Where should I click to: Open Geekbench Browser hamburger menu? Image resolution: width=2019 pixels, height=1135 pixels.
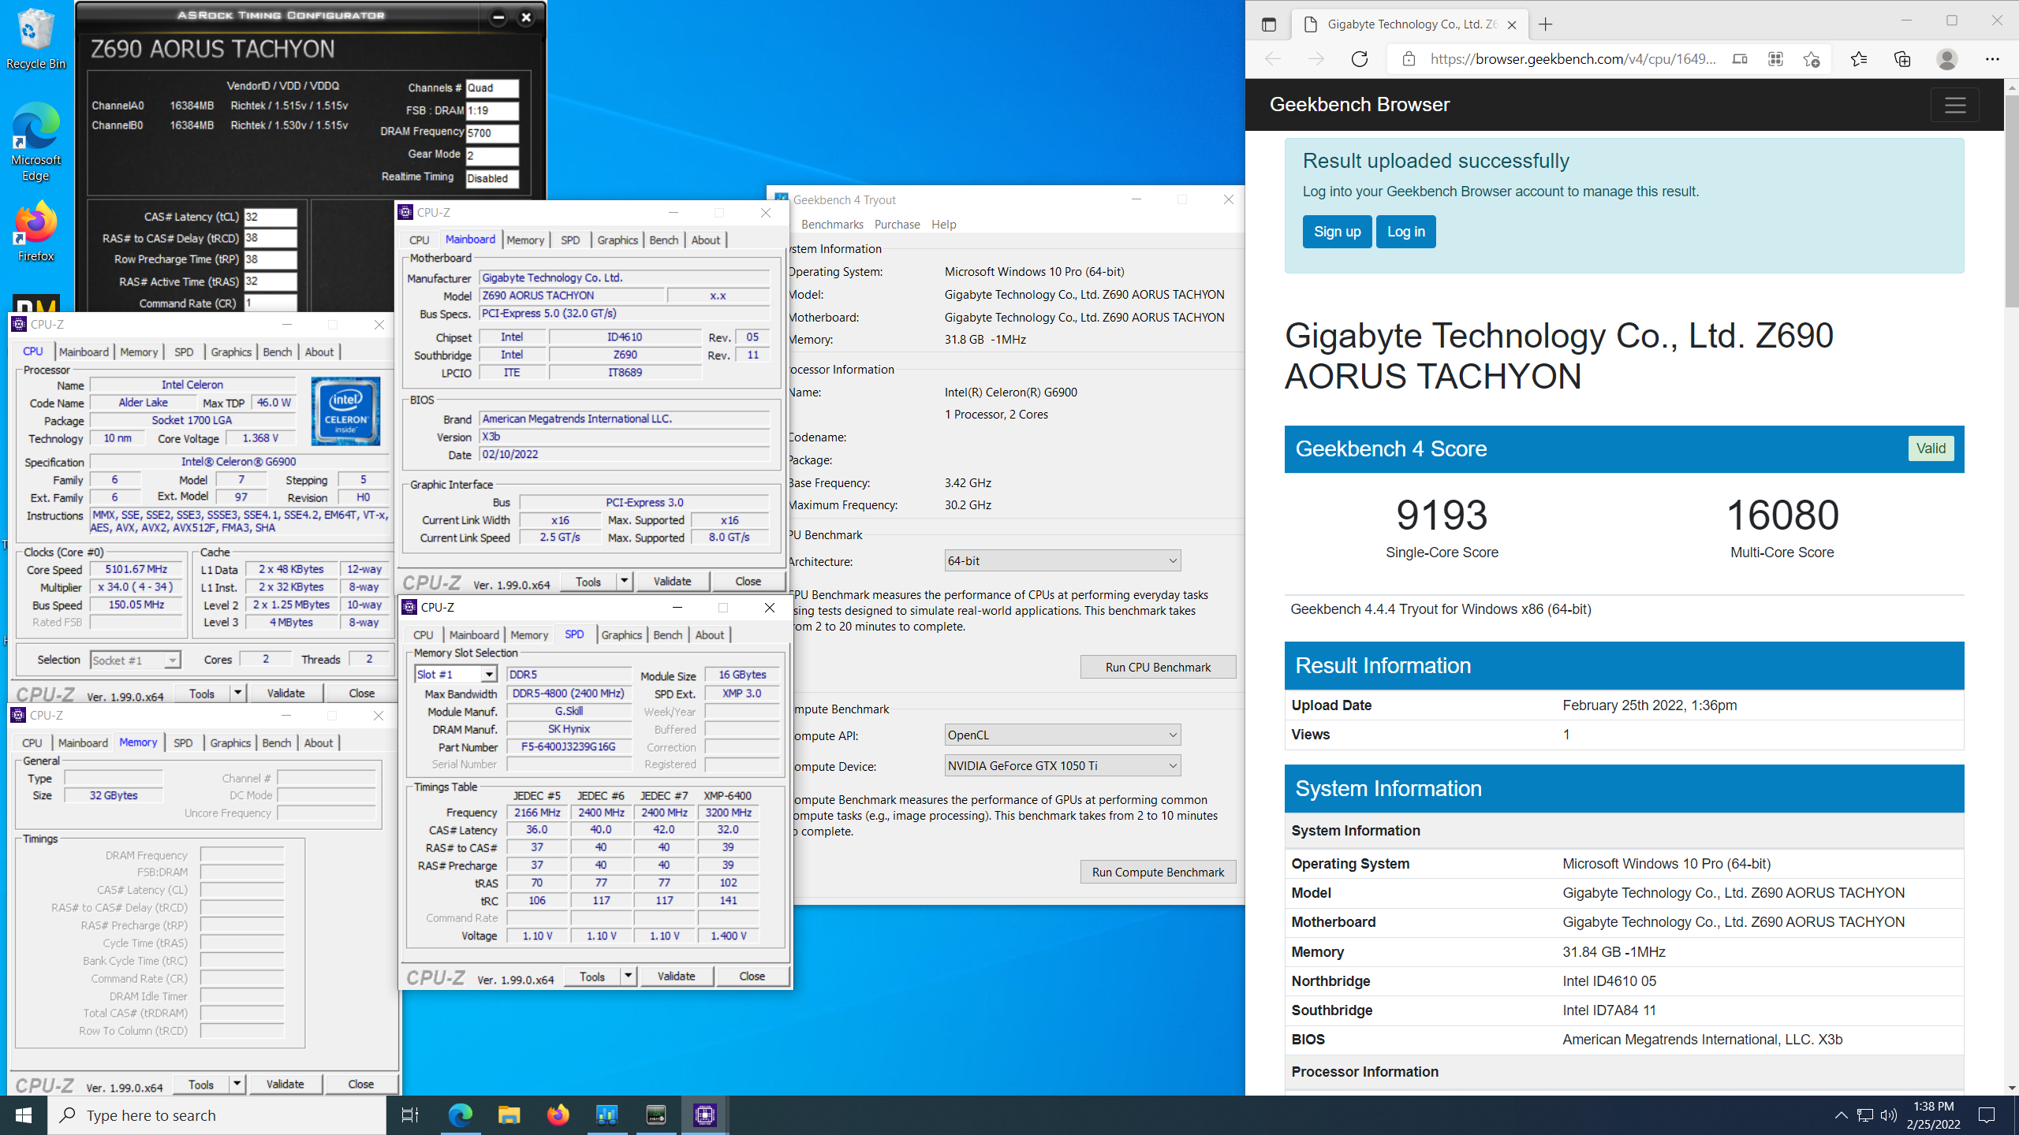[x=1954, y=105]
